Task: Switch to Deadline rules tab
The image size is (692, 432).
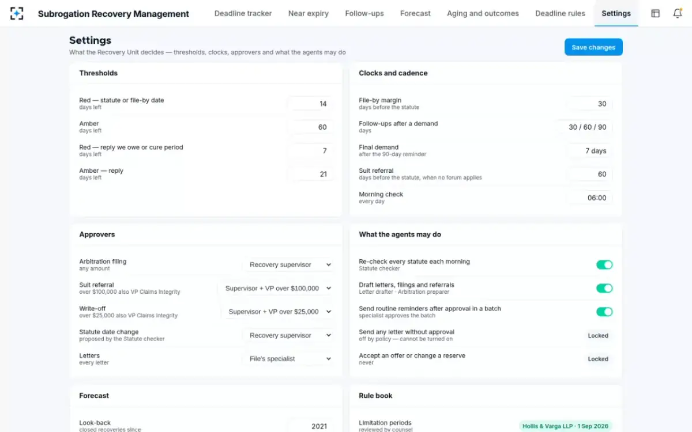Action: 560,13
